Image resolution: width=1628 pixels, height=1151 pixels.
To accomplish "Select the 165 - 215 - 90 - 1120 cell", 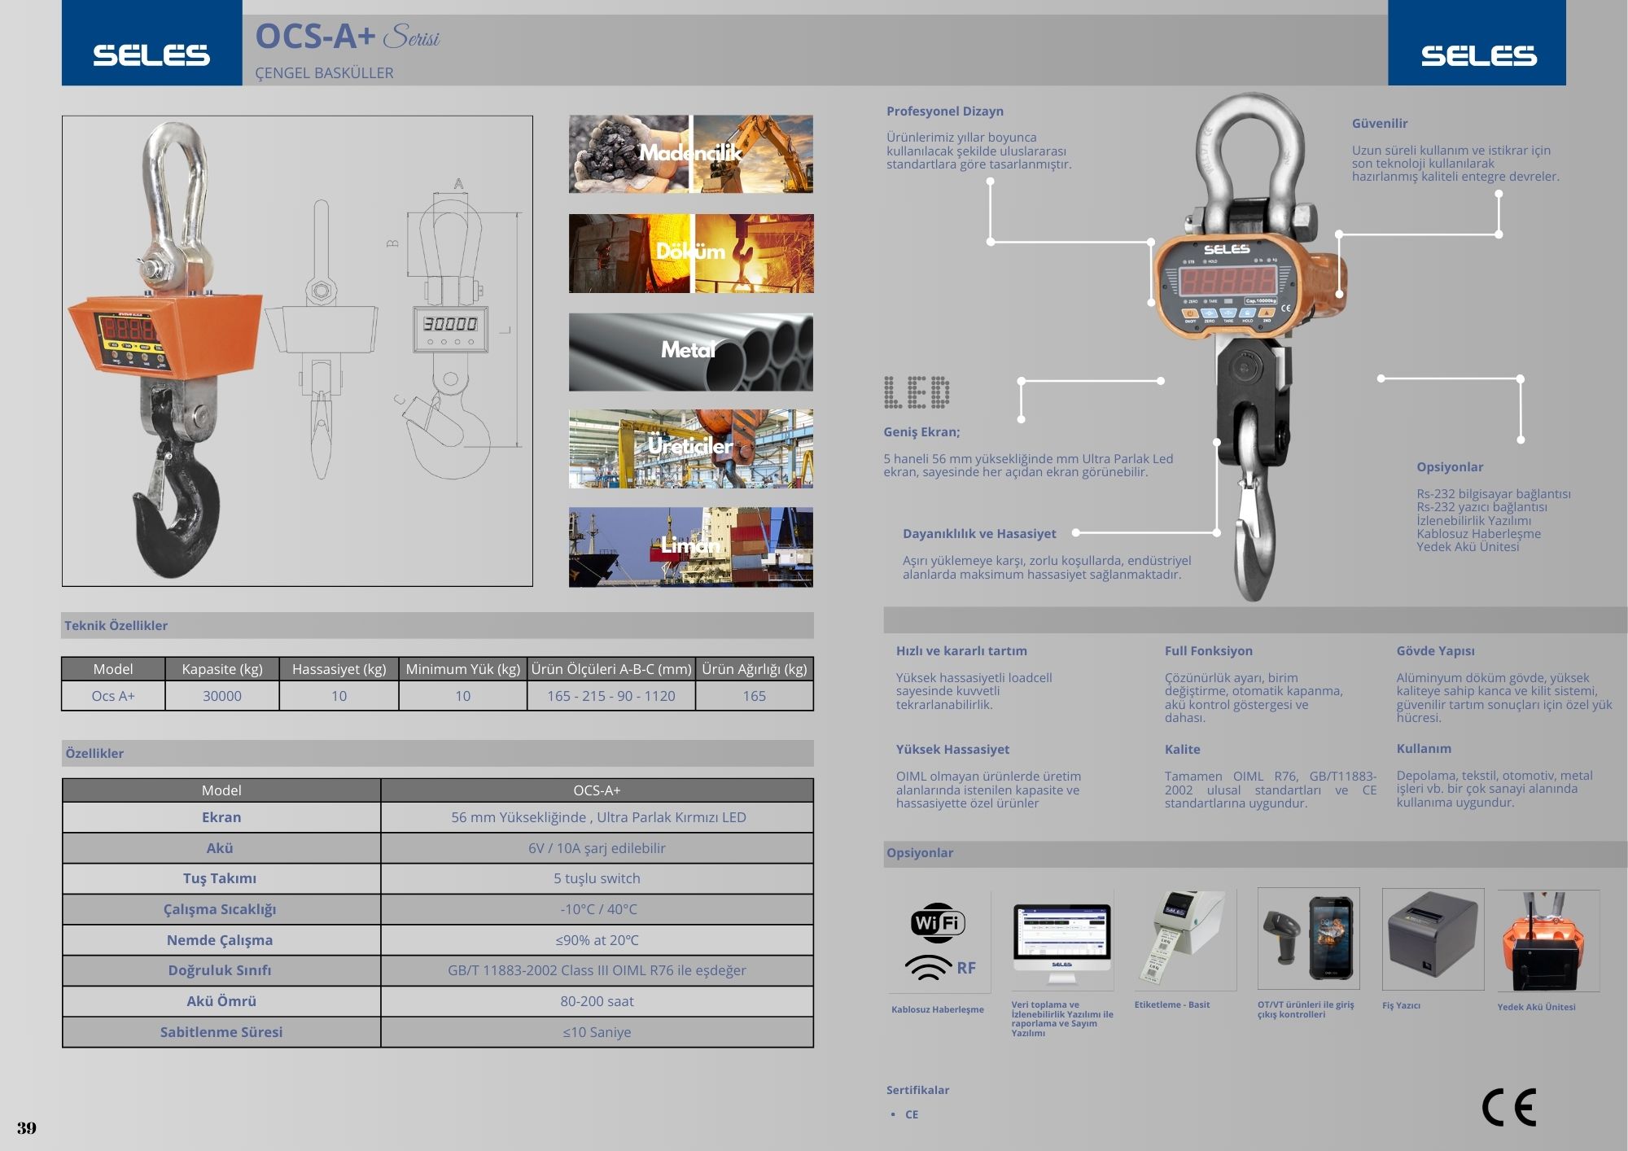I will pos(611,696).
